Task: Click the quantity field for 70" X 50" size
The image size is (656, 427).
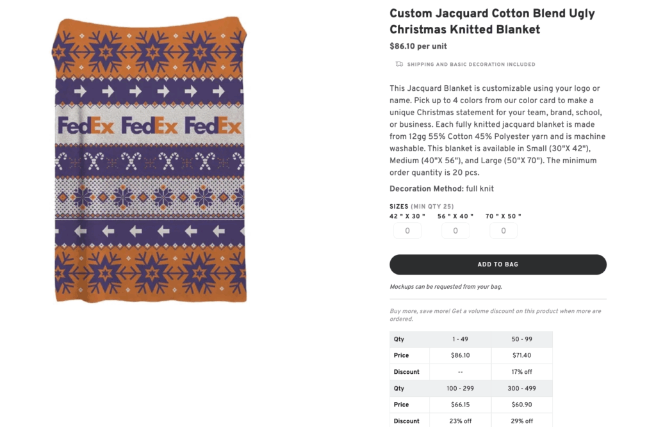Action: pyautogui.click(x=504, y=230)
